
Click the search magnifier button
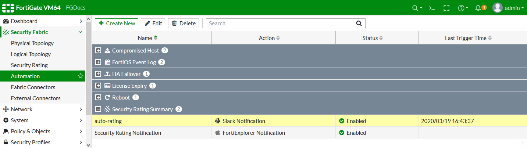tap(359, 23)
